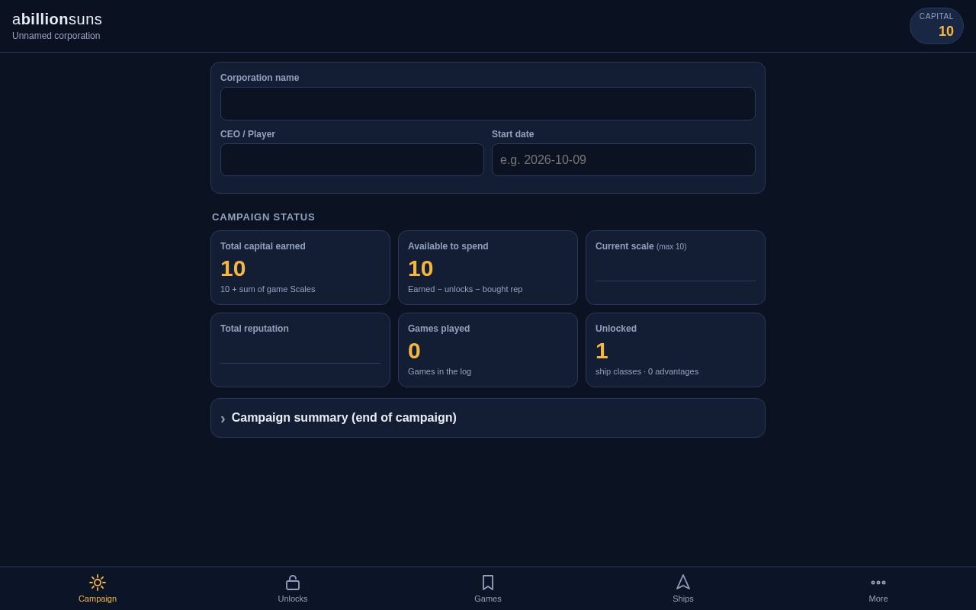The width and height of the screenshot is (976, 610).
Task: Click the Capital 10 badge
Action: click(936, 26)
